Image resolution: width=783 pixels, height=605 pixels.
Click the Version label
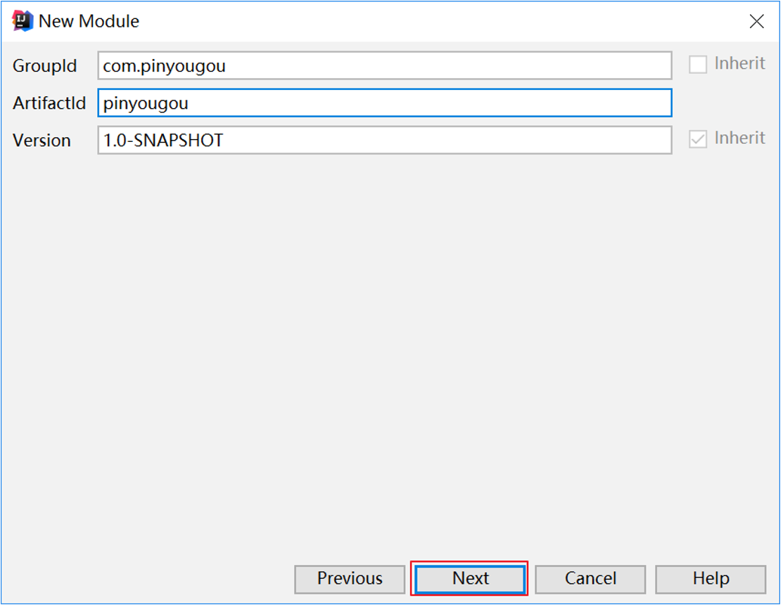coord(42,141)
